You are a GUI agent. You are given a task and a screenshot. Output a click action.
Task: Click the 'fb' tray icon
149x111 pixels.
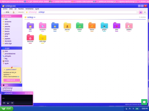[130, 109]
